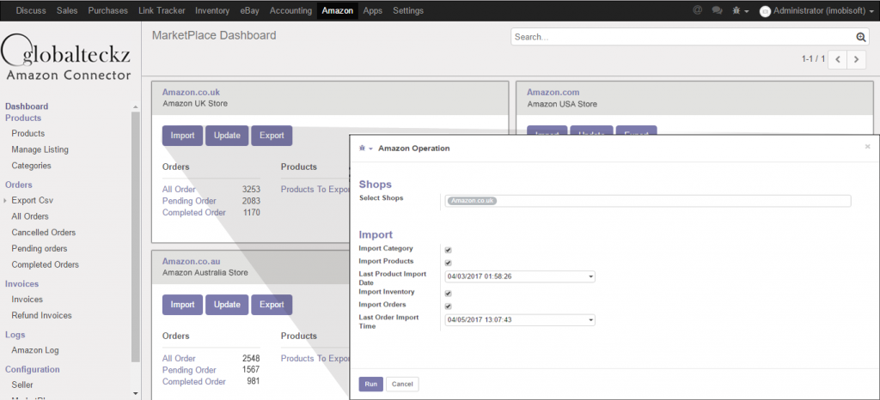The image size is (880, 400).
Task: Click the bug icon in Amazon Operation dialog
Action: [364, 148]
